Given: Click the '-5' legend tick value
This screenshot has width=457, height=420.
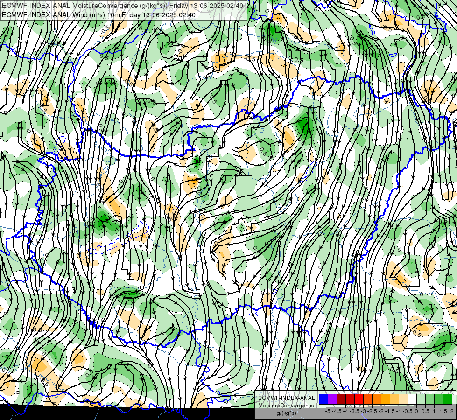Looking at the screenshot, I should [328, 411].
